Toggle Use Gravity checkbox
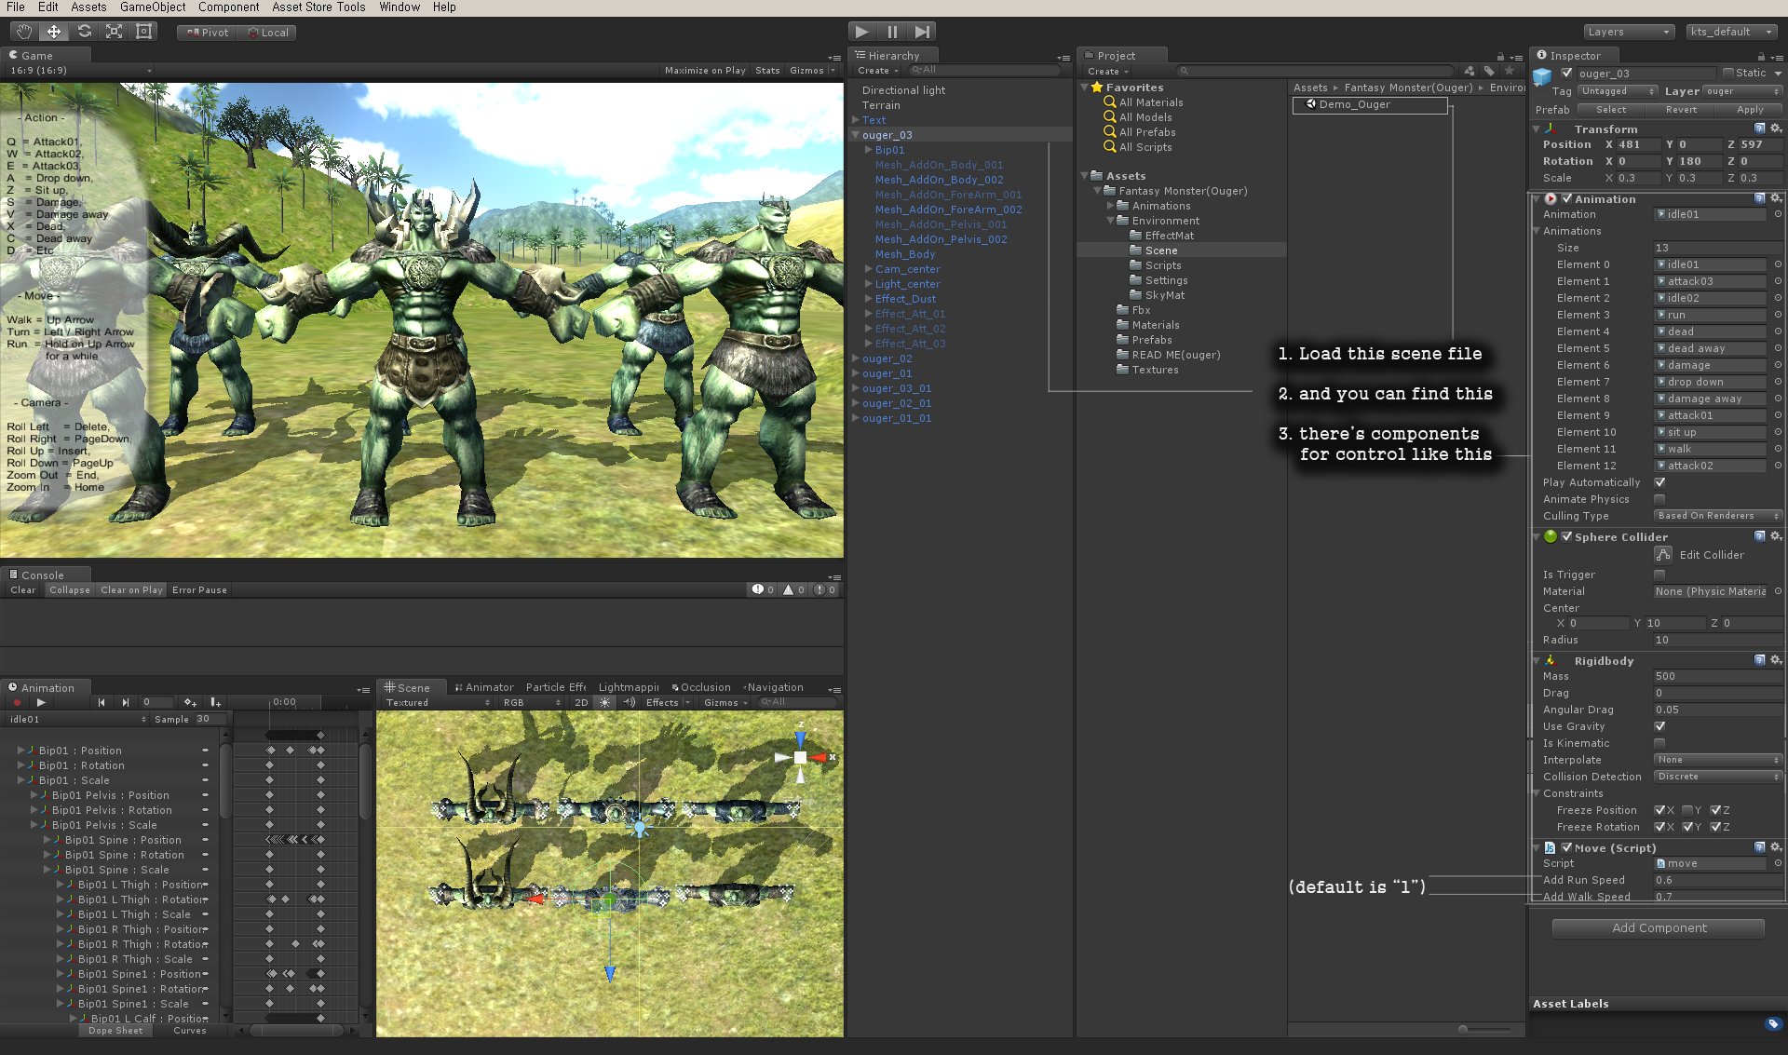The height and width of the screenshot is (1055, 1788). [x=1659, y=726]
